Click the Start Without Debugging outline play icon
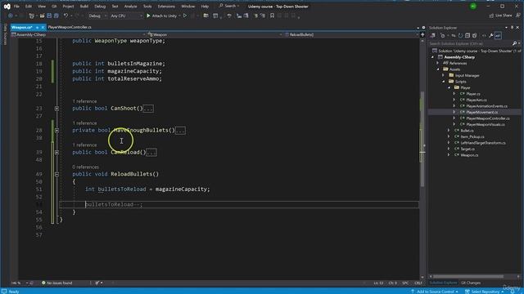The height and width of the screenshot is (294, 524). [185, 16]
